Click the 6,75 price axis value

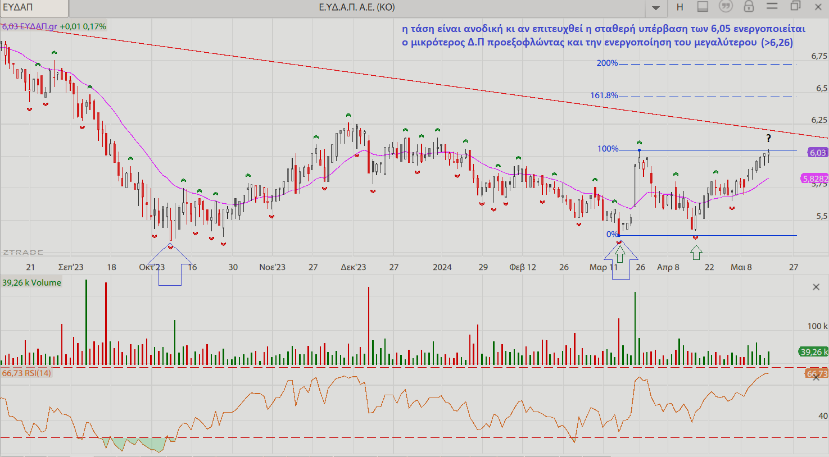819,56
